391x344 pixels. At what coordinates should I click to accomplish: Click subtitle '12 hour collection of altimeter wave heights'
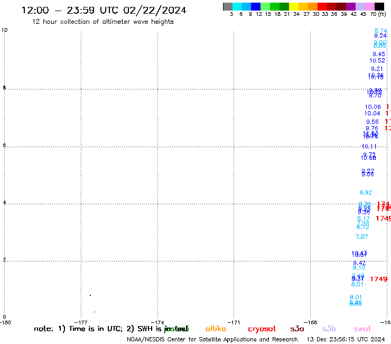coord(103,22)
